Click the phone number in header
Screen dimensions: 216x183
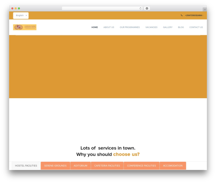[x=194, y=16]
